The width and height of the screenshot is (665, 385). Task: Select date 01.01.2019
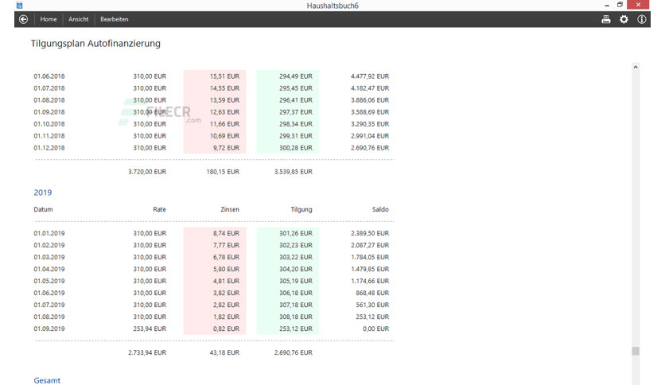click(x=49, y=233)
